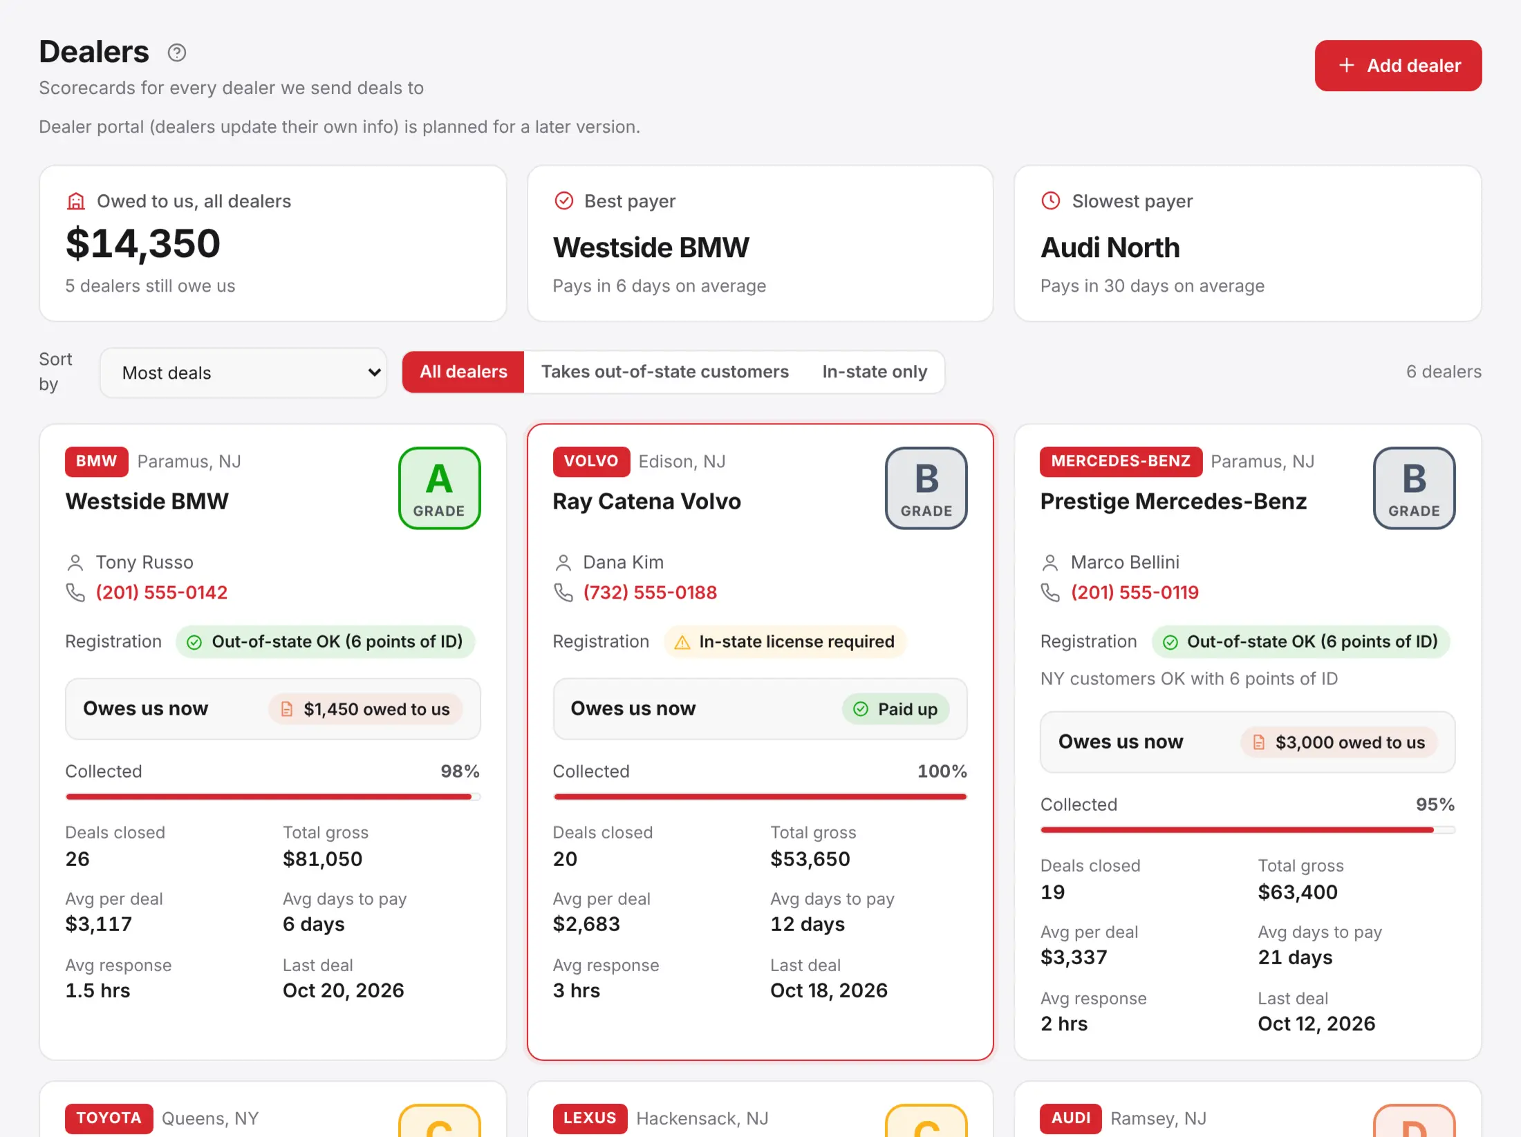Click the $53,650 total gross value
Image resolution: width=1521 pixels, height=1137 pixels.
tap(810, 859)
